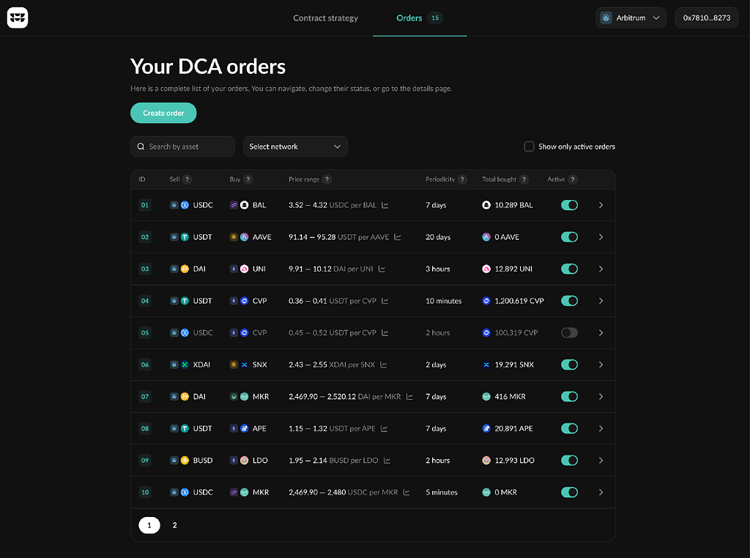
Task: Open the Select network dropdown
Action: click(295, 146)
